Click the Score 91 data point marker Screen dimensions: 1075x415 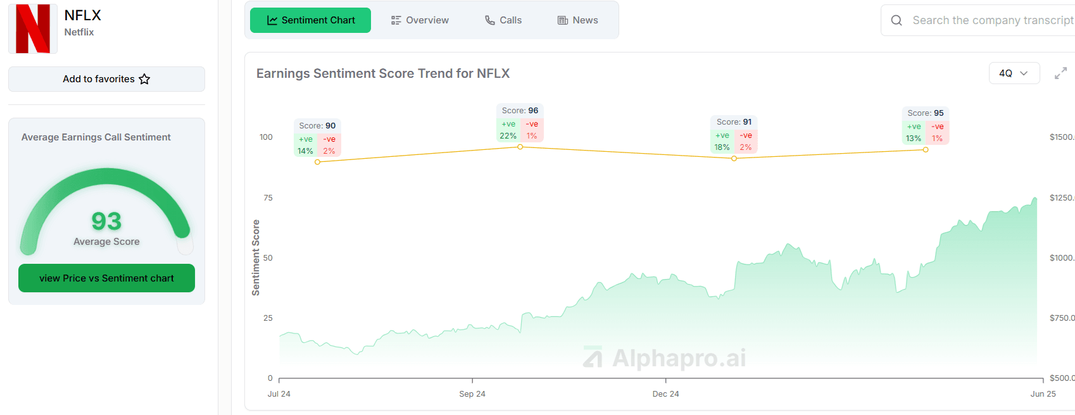pos(734,159)
